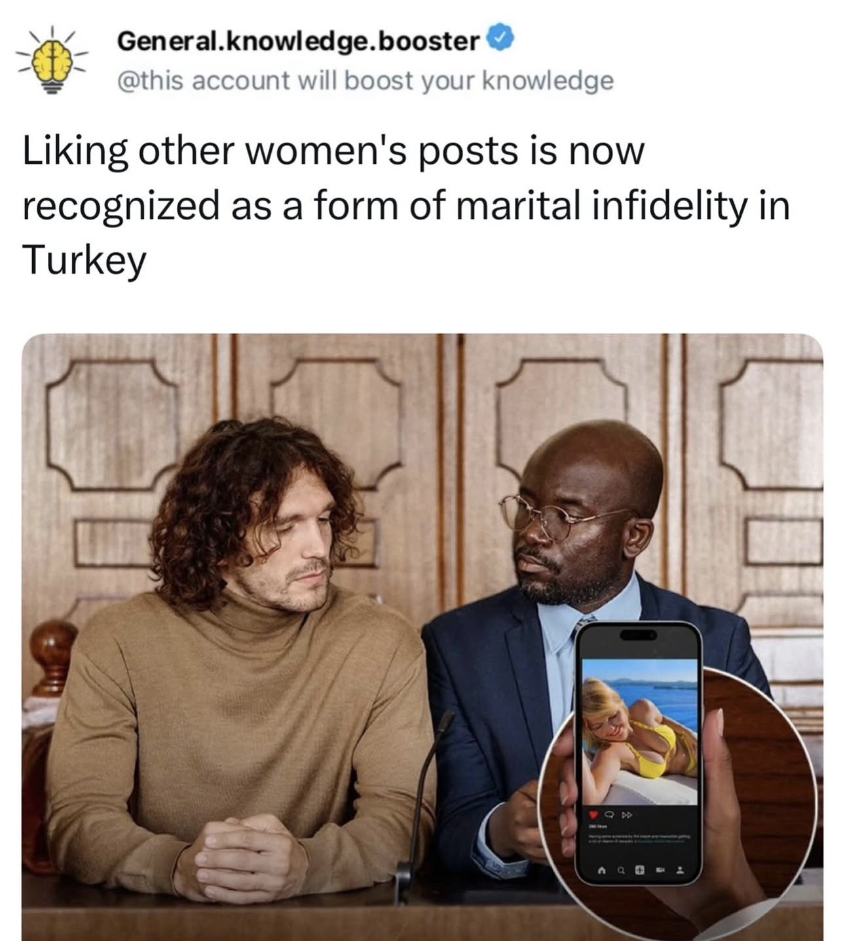Tap the profile person icon in phone navbar
The height and width of the screenshot is (941, 845).
(680, 870)
